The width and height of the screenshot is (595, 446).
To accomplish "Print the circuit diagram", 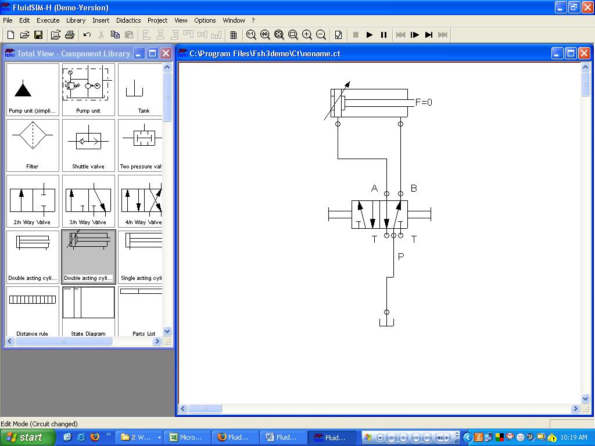I will point(70,35).
